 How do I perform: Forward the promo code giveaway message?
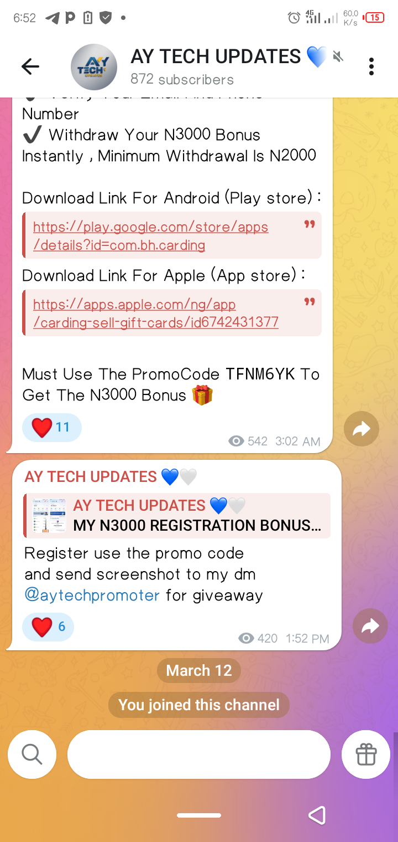coord(370,625)
